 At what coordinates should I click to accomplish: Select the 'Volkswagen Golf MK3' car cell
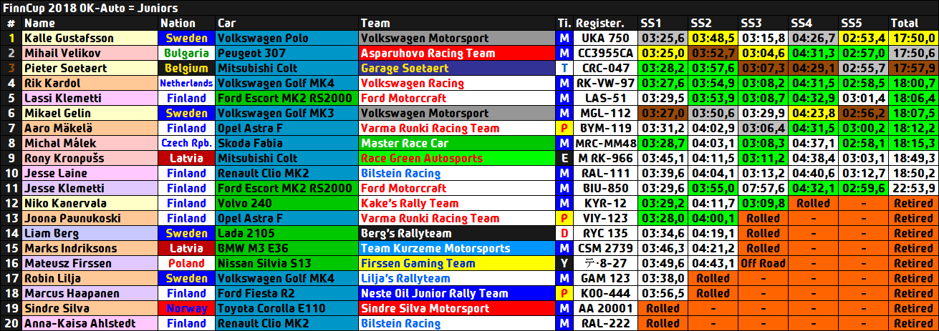pos(286,113)
